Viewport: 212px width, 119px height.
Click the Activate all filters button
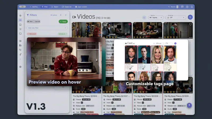(63, 34)
